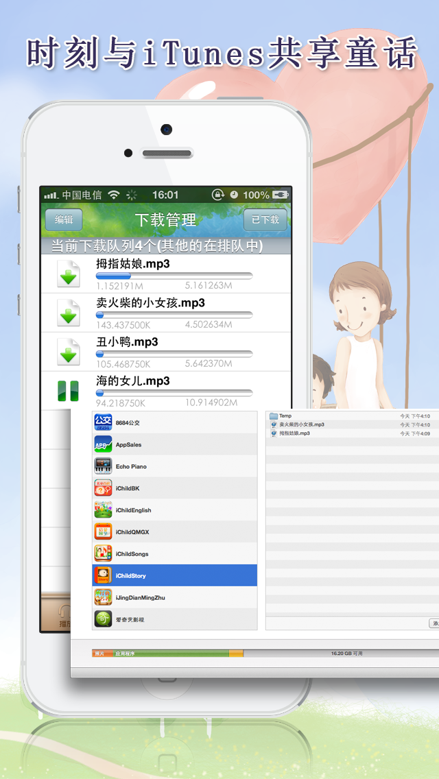Select the iJingDianMingZhu app icon
Viewport: 439px width, 779px height.
pyautogui.click(x=103, y=598)
